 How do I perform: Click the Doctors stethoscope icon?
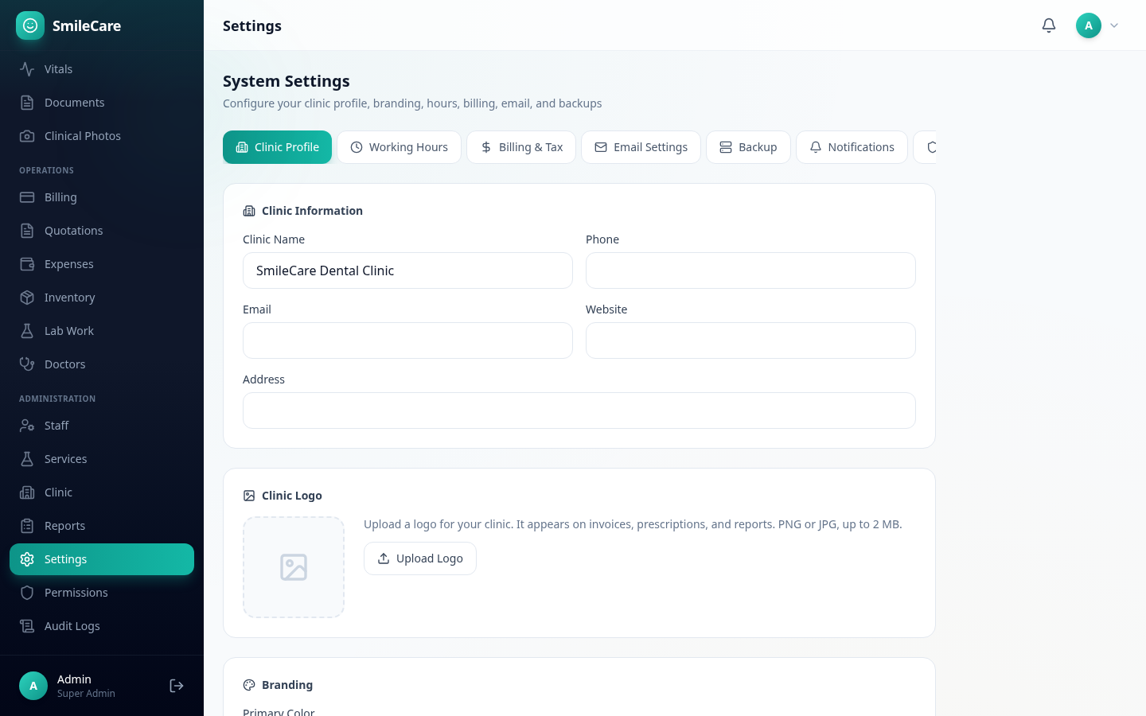tap(27, 364)
